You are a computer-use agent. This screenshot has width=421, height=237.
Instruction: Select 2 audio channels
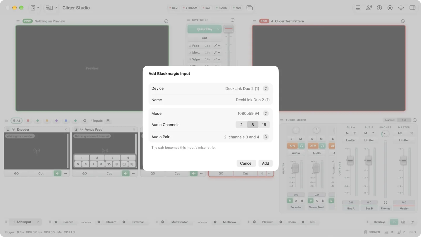(x=241, y=125)
